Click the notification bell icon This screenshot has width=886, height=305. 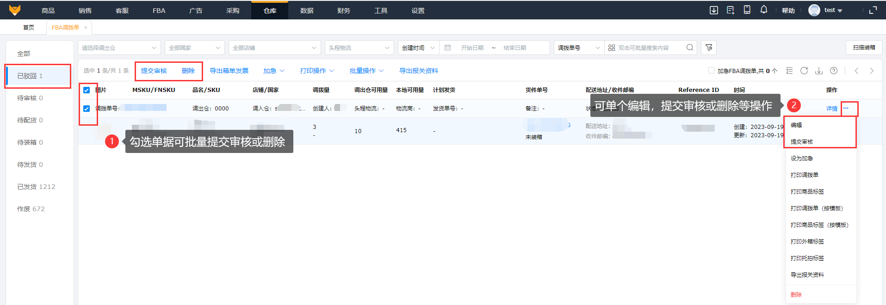click(763, 10)
